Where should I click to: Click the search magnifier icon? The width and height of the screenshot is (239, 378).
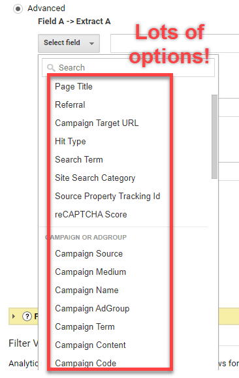point(51,68)
